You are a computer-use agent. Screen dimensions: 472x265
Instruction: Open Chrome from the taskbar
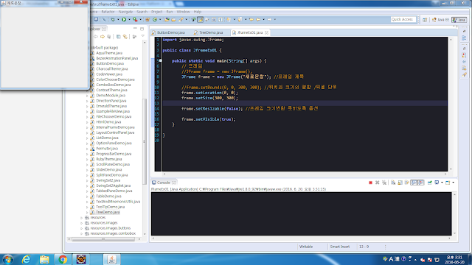pos(63,259)
